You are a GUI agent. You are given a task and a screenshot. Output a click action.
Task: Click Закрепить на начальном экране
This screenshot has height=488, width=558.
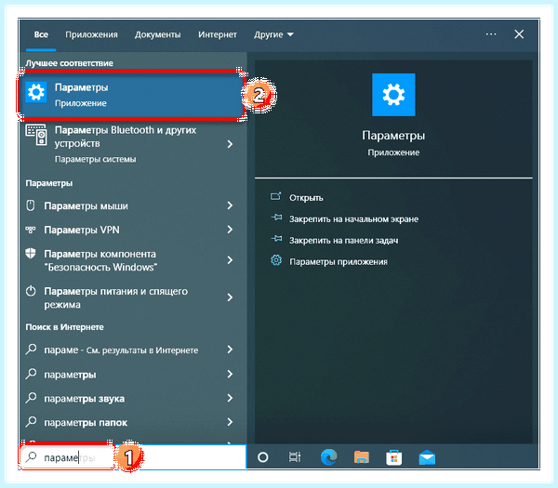click(x=353, y=219)
